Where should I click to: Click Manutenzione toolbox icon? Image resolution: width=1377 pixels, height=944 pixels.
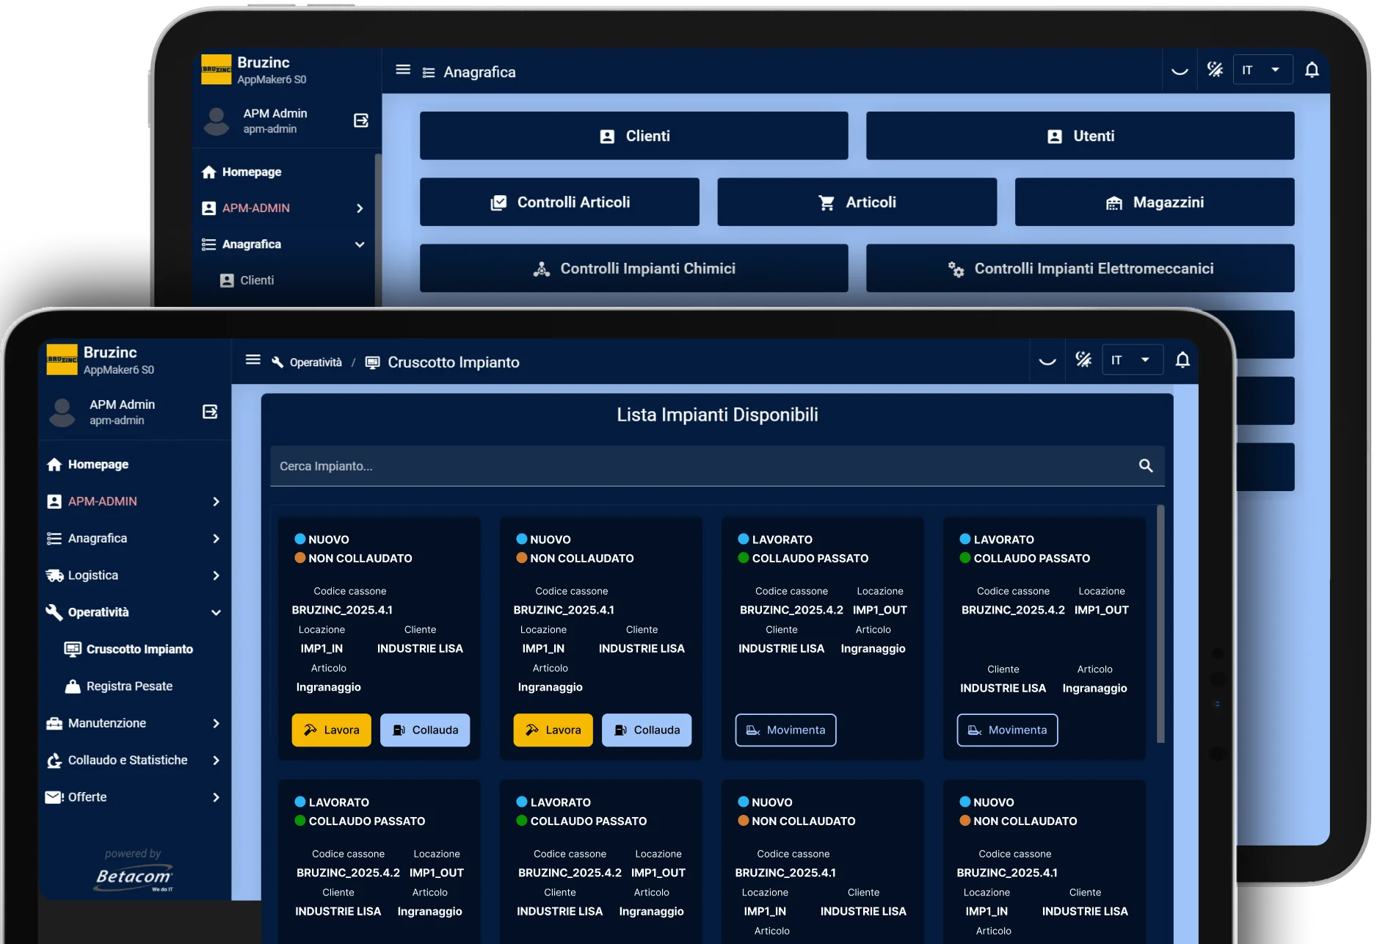54,723
